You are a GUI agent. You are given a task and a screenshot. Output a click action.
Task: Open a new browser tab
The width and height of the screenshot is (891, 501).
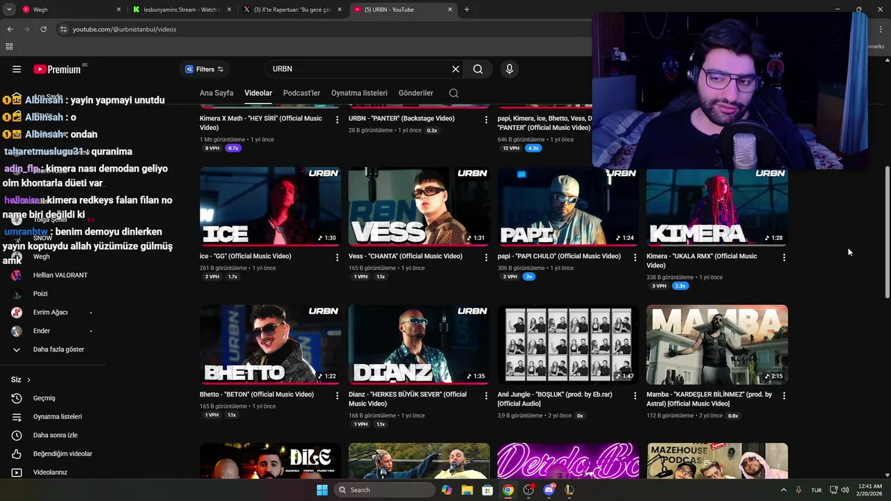[x=466, y=10]
